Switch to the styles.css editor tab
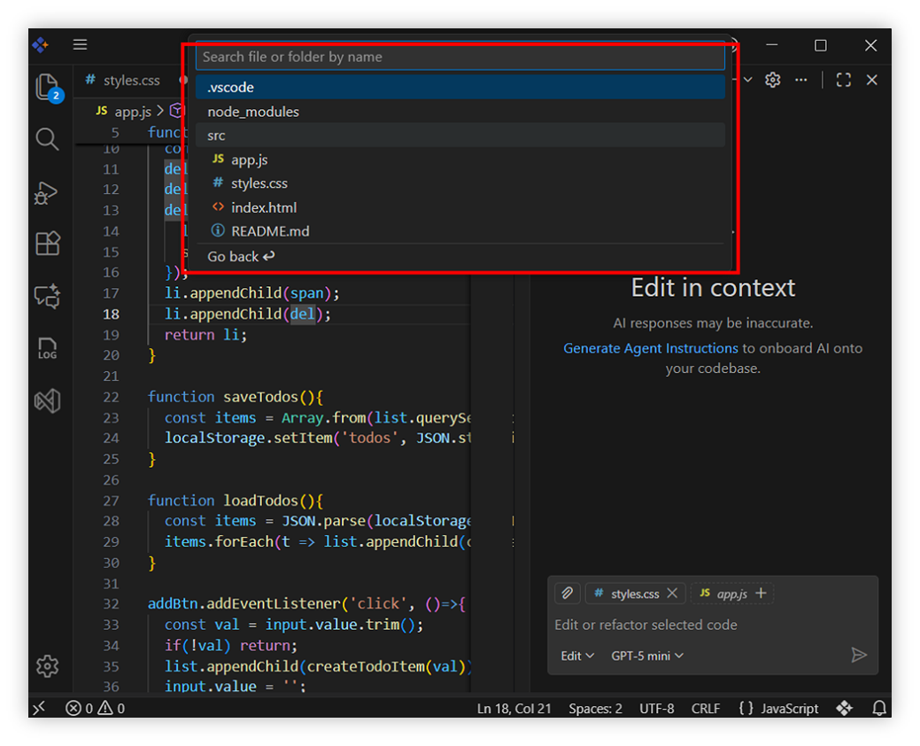Viewport: 920px width, 746px height. (x=131, y=81)
